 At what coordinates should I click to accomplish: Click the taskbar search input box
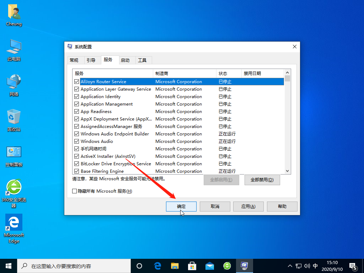pyautogui.click(x=75, y=266)
